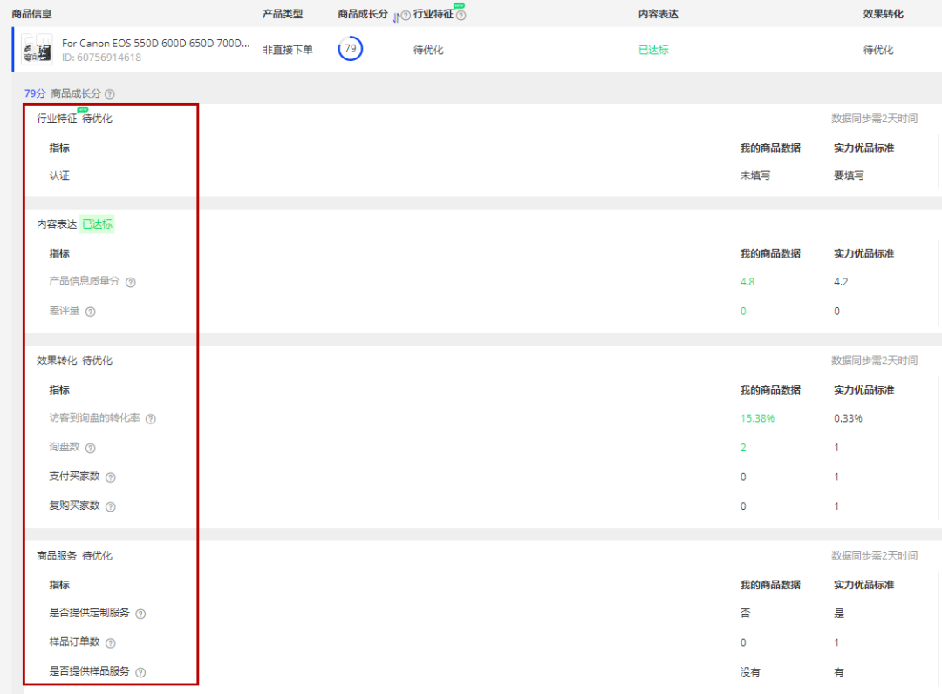Select the 内容表达 column header
The width and height of the screenshot is (942, 694).
[x=658, y=15]
